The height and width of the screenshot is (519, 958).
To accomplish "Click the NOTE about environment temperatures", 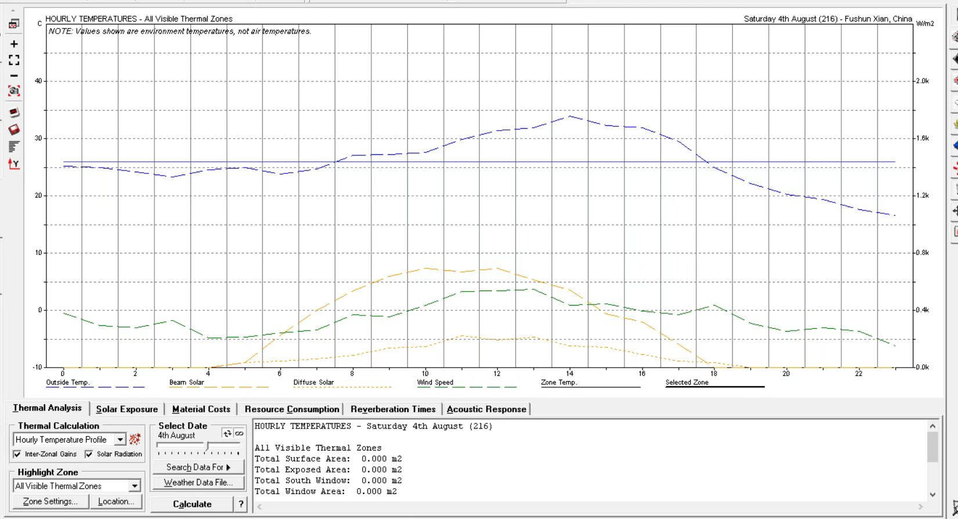I will click(x=180, y=31).
